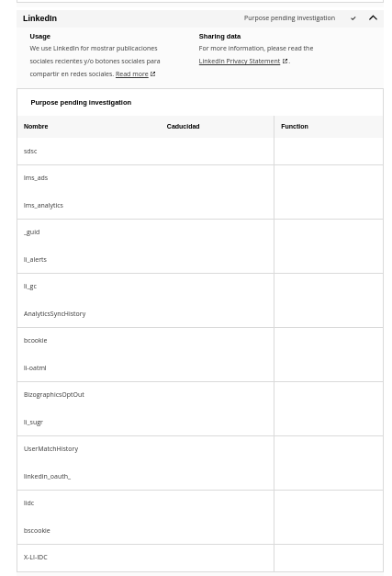Click the LinkedIn section title
This screenshot has height=576, width=392.
coord(39,18)
